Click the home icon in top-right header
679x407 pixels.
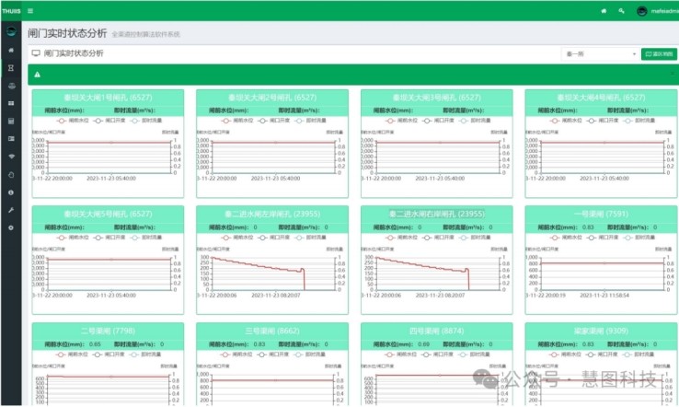tap(603, 10)
